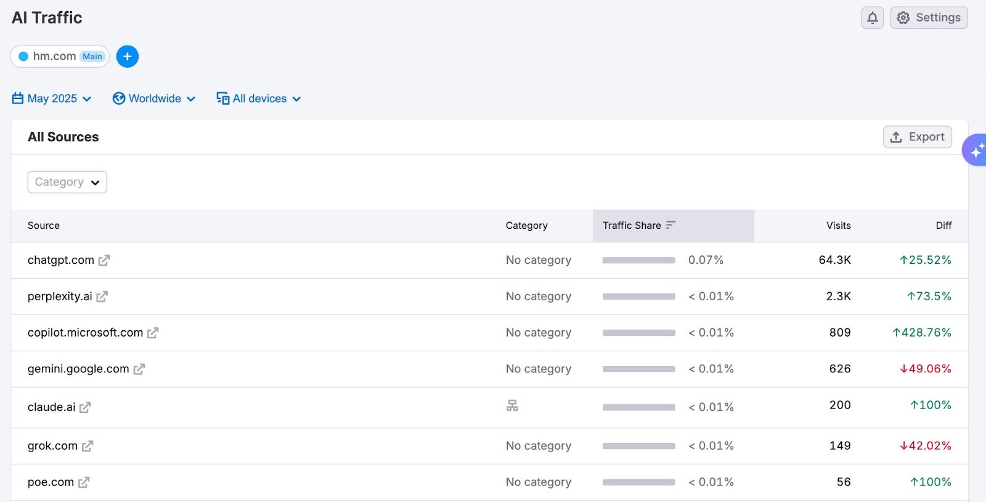This screenshot has width=986, height=502.
Task: Open the May 2025 date dropdown
Action: [52, 98]
